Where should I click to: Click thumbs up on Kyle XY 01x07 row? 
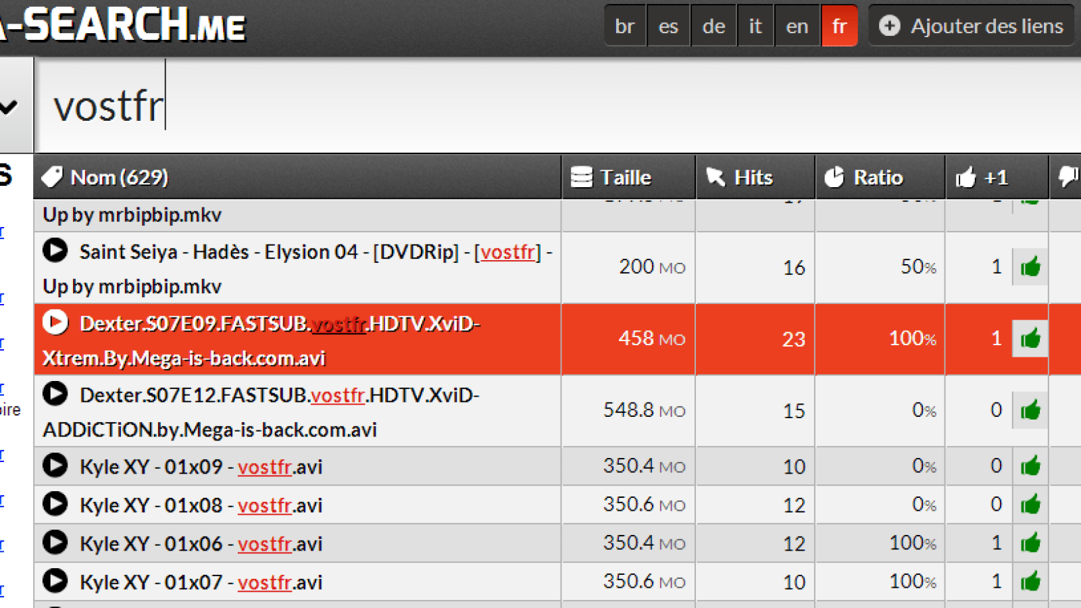[1030, 582]
